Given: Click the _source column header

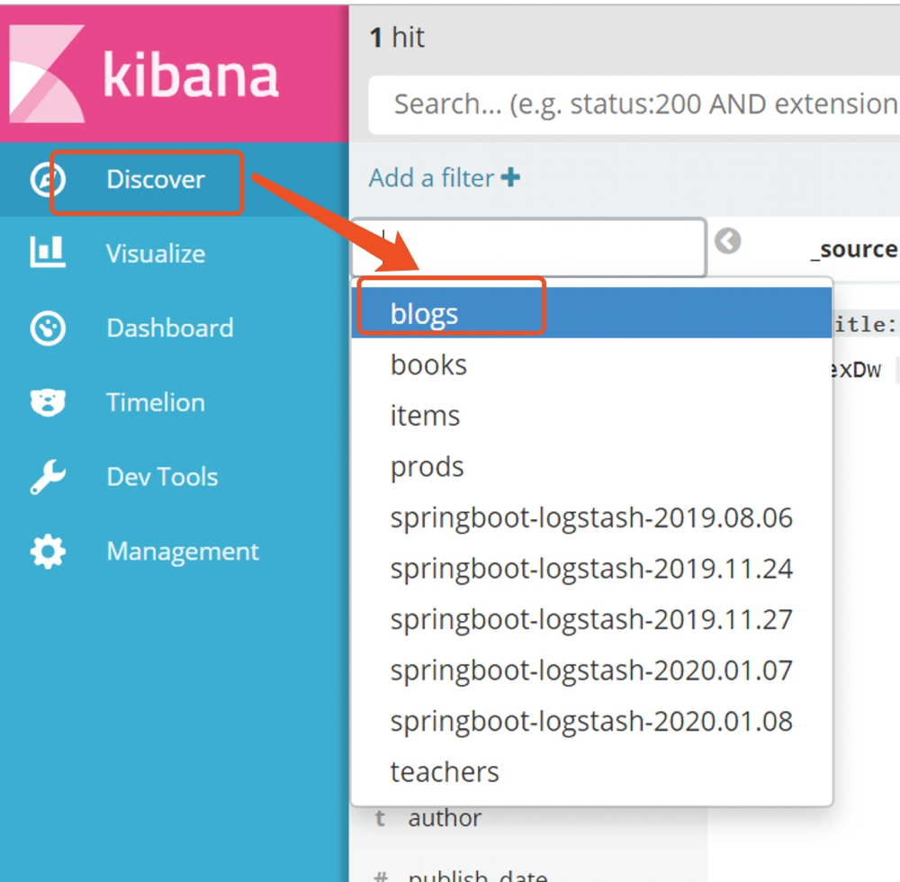Looking at the screenshot, I should (854, 249).
